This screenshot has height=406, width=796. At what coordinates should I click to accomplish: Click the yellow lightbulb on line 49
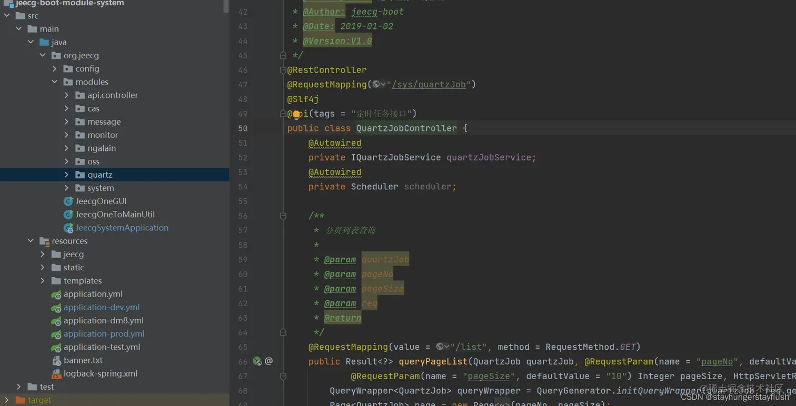tap(296, 114)
